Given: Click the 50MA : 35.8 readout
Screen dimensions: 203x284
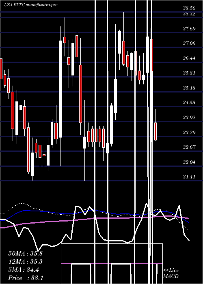Looking at the screenshot, I should [25, 254].
